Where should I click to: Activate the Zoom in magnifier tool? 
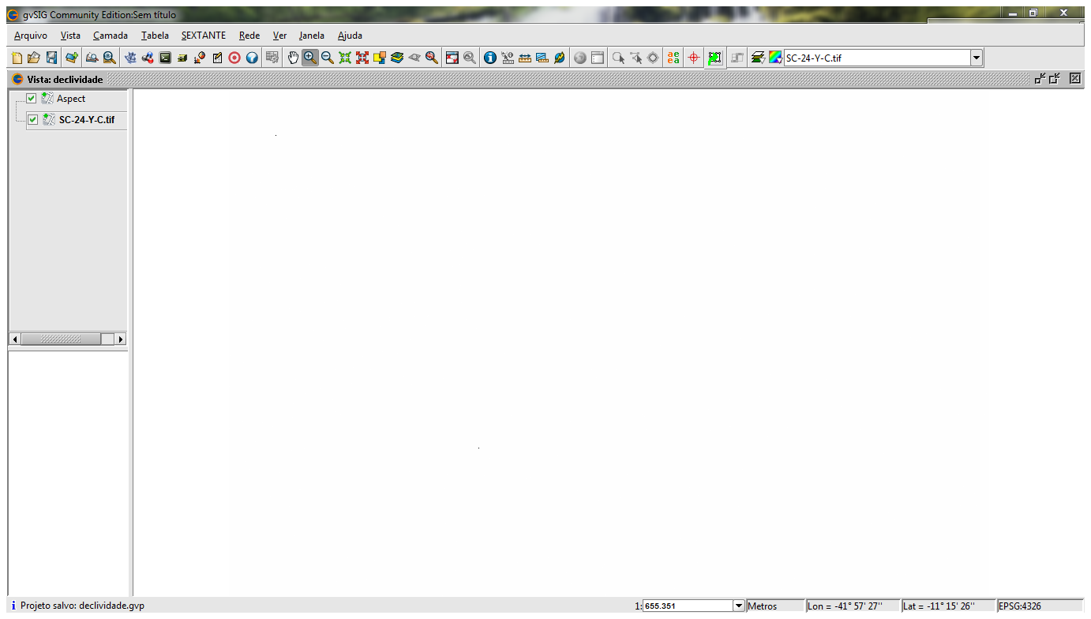(309, 58)
